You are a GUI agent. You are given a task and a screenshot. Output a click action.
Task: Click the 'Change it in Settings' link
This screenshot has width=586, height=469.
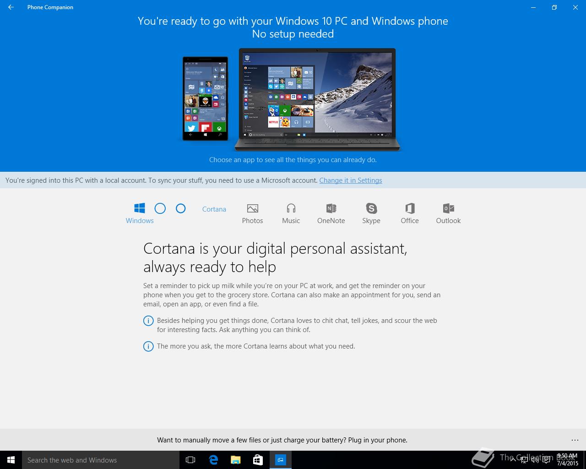351,180
